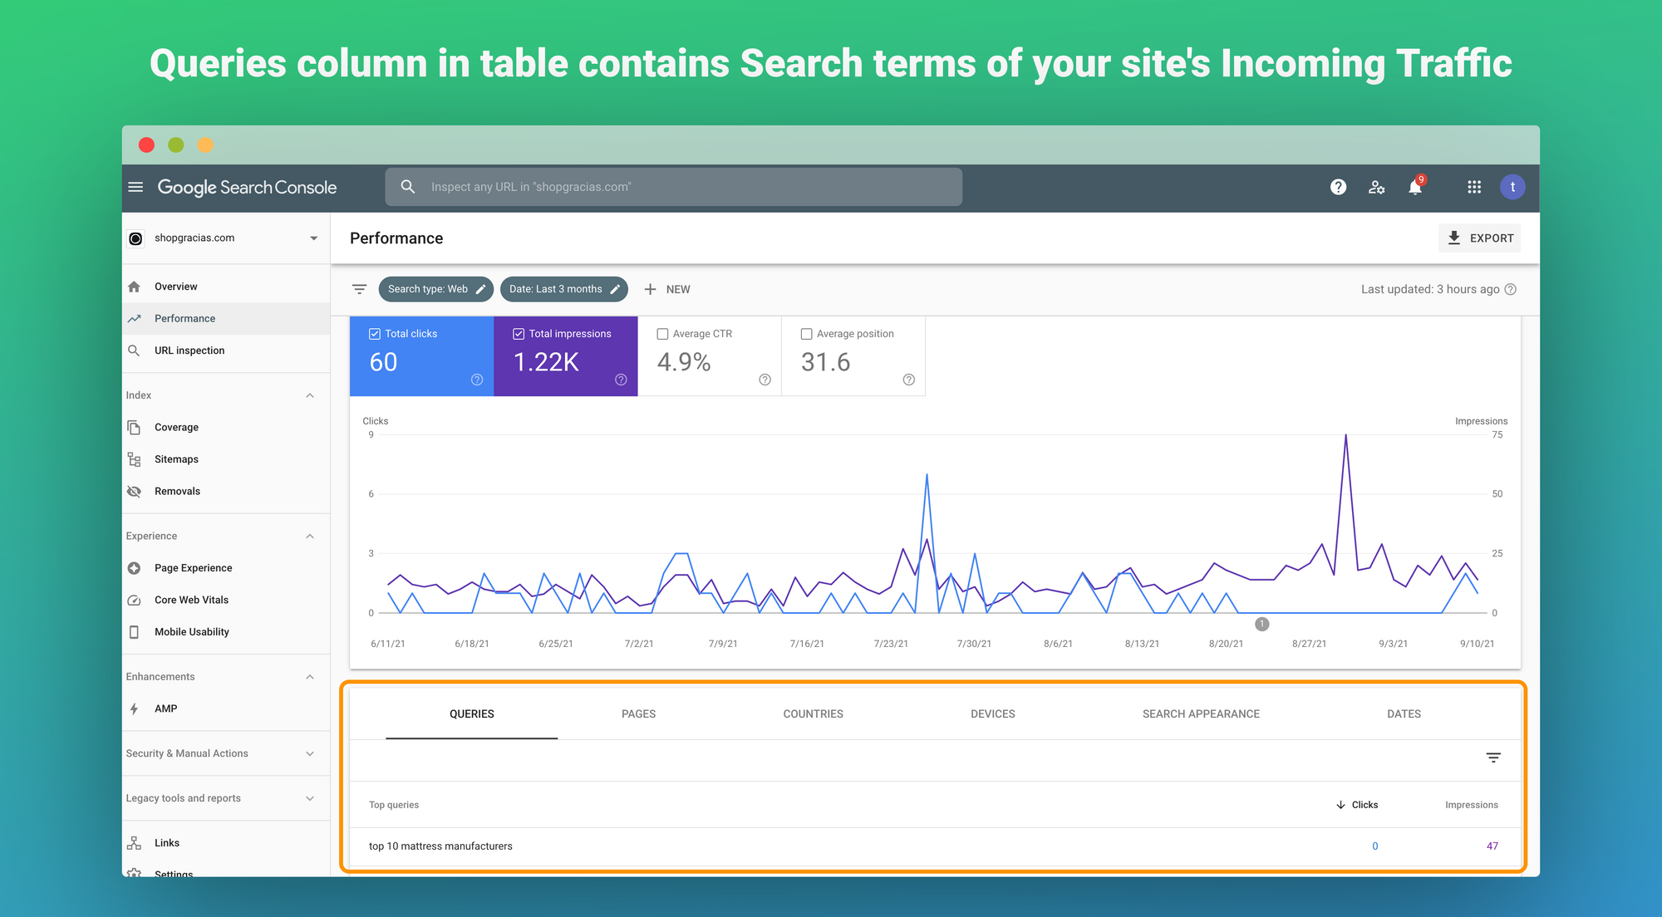The width and height of the screenshot is (1662, 917).
Task: Expand the Security & Manual Actions section
Action: pos(310,753)
